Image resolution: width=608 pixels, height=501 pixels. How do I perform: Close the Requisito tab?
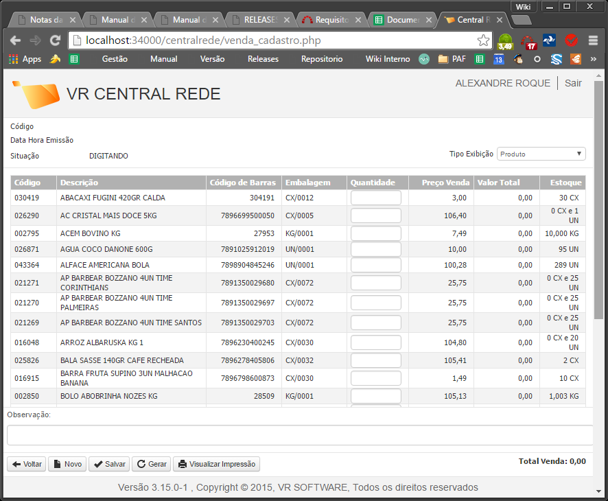pos(358,20)
